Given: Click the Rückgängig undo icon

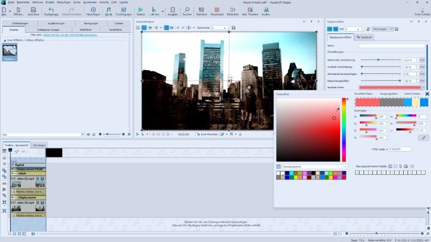Looking at the screenshot, I should click(51, 10).
